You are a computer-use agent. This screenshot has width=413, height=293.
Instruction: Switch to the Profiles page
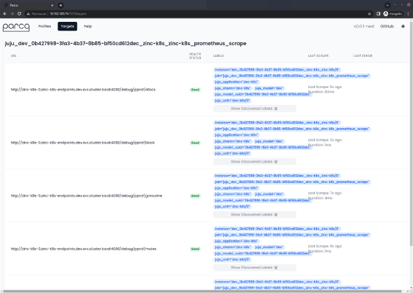point(44,27)
